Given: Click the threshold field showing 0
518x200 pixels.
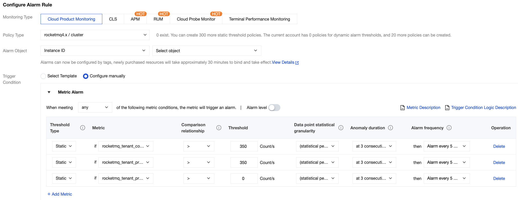Looking at the screenshot, I should point(244,178).
